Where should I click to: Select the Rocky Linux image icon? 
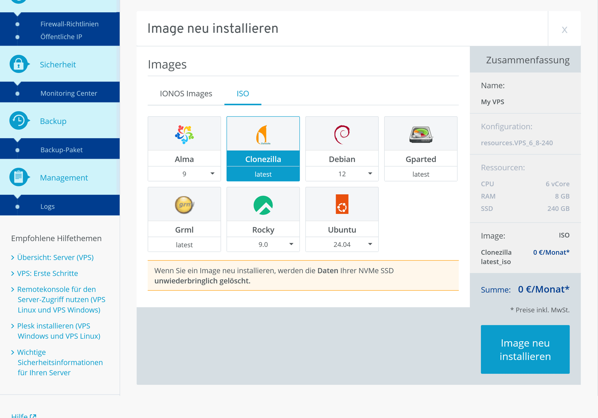263,204
